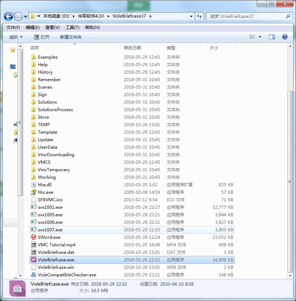The image size is (296, 301).
Task: Select the Solutions folder
Action: [x=47, y=102]
